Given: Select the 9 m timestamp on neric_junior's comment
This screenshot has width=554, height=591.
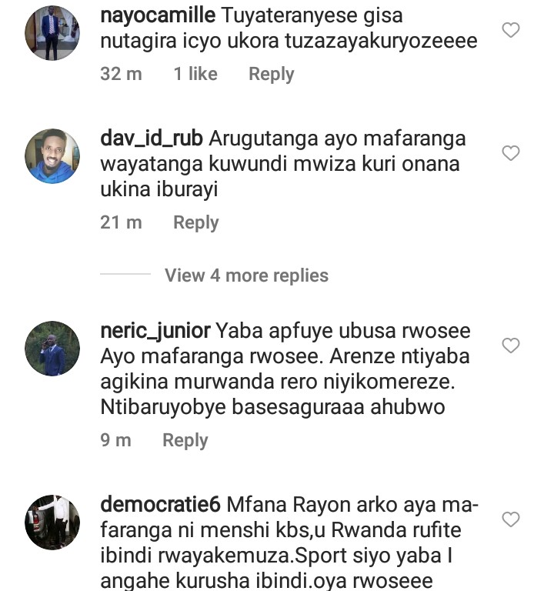Looking at the screenshot, I should tap(115, 440).
